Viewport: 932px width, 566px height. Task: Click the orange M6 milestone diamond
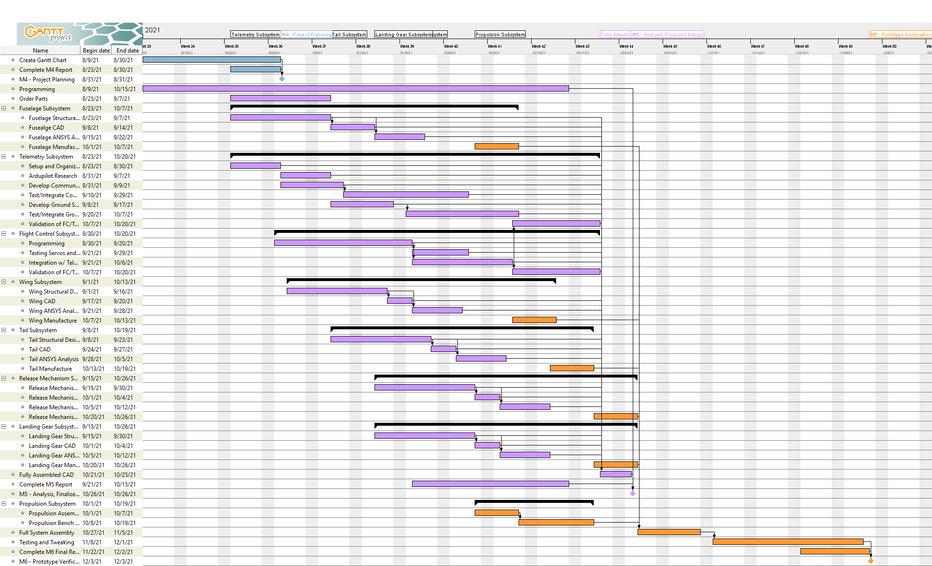click(x=871, y=561)
